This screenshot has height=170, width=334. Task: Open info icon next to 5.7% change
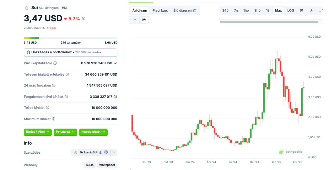(84, 18)
